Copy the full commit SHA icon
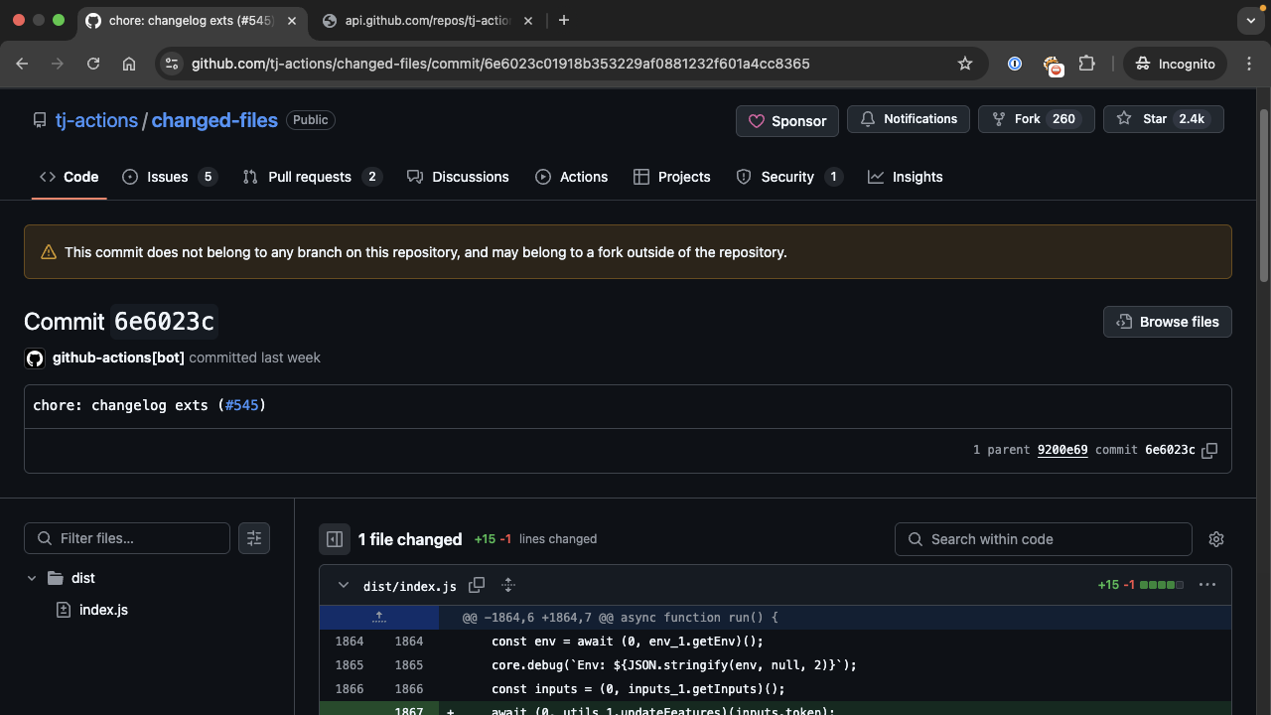This screenshot has width=1271, height=715. pos(1209,450)
